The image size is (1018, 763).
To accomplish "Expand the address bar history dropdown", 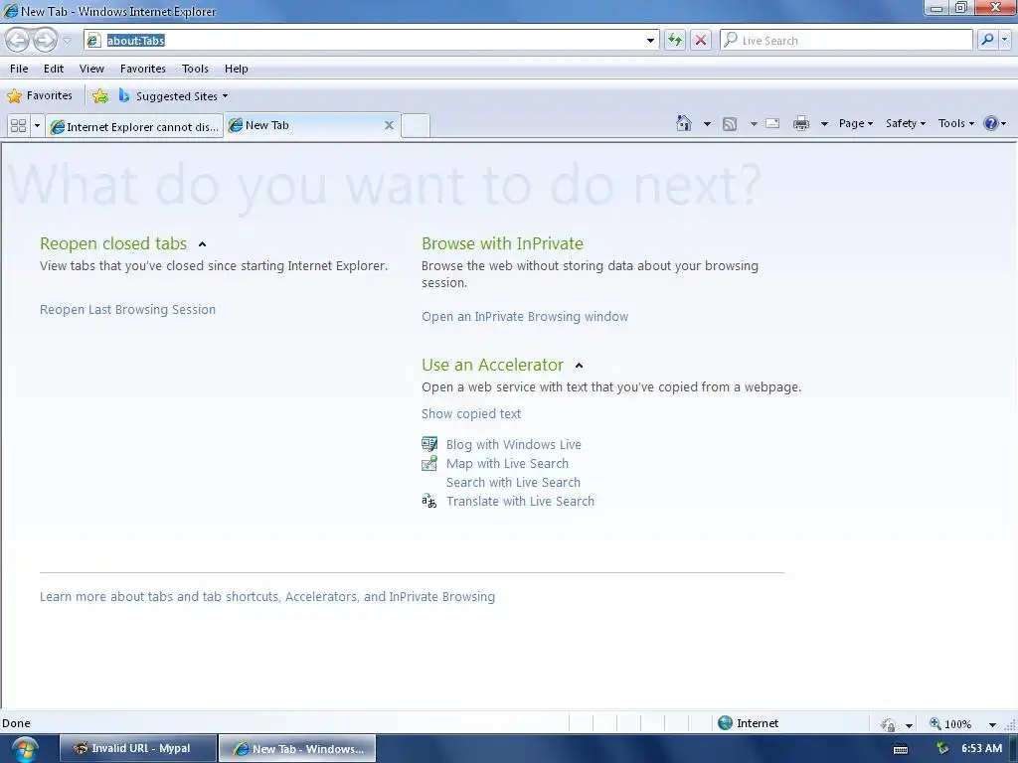I will point(650,40).
